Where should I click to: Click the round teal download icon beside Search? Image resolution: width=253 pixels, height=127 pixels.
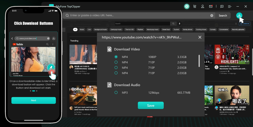coord(239,16)
